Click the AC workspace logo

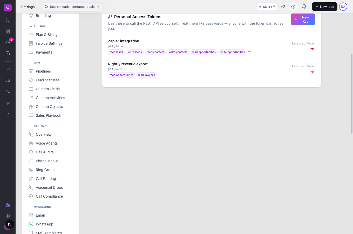pos(8,8)
